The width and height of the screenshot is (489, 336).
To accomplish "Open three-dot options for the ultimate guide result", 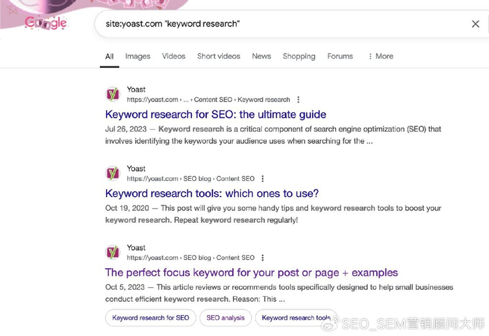I will (298, 99).
